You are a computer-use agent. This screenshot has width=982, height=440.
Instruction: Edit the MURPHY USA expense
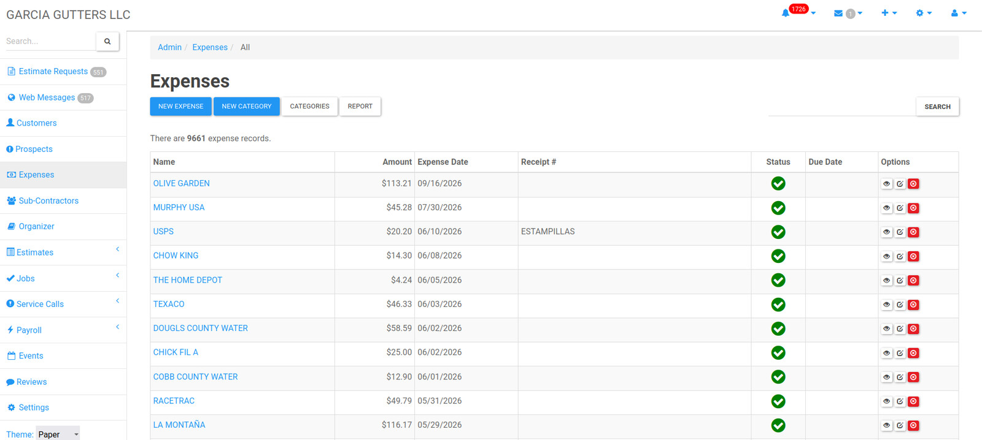[x=900, y=208]
